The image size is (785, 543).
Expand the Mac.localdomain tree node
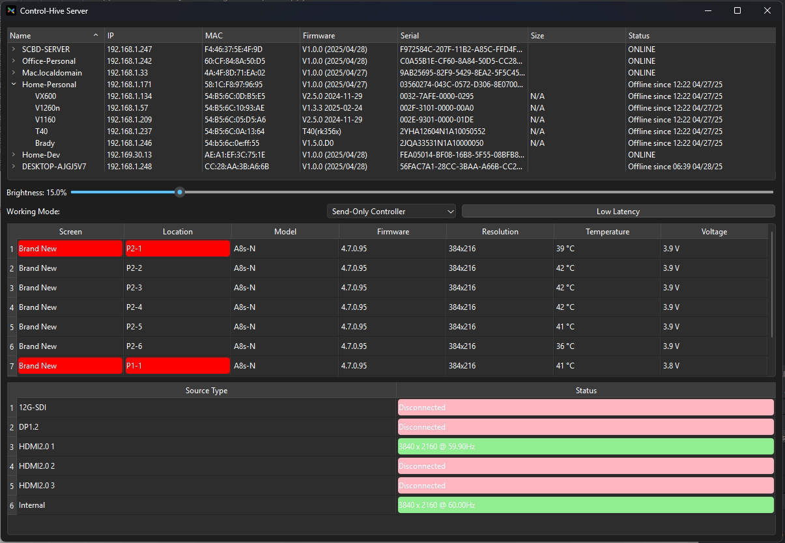(14, 73)
